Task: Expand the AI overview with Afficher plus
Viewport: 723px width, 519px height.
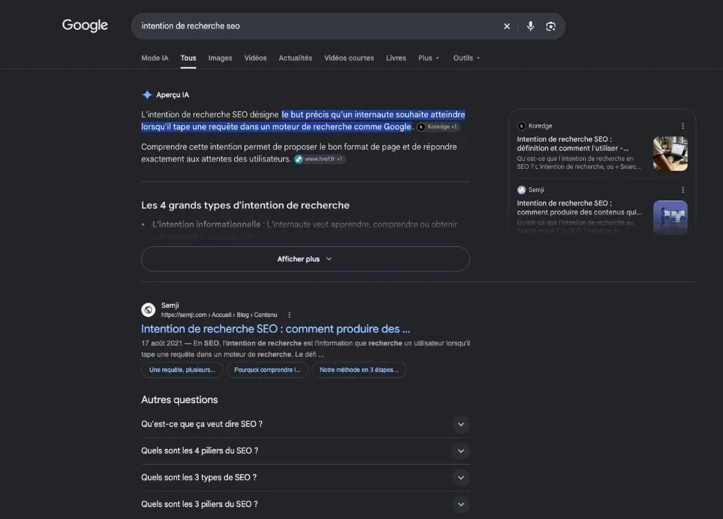Action: point(306,259)
